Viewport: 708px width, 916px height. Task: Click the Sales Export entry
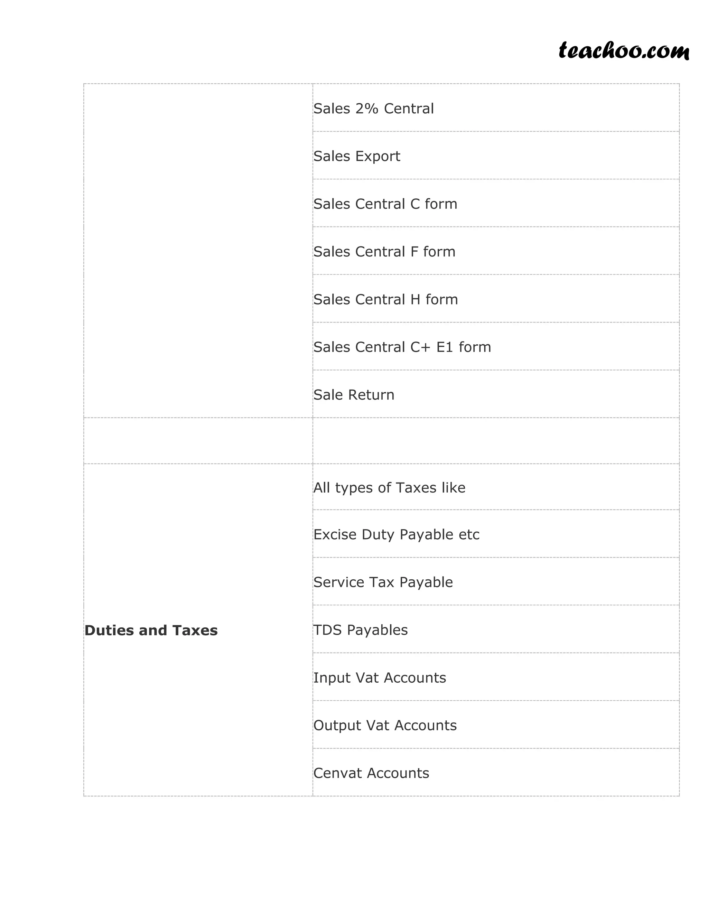pyautogui.click(x=356, y=157)
